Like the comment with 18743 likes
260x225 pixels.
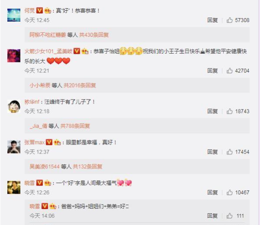(230, 111)
